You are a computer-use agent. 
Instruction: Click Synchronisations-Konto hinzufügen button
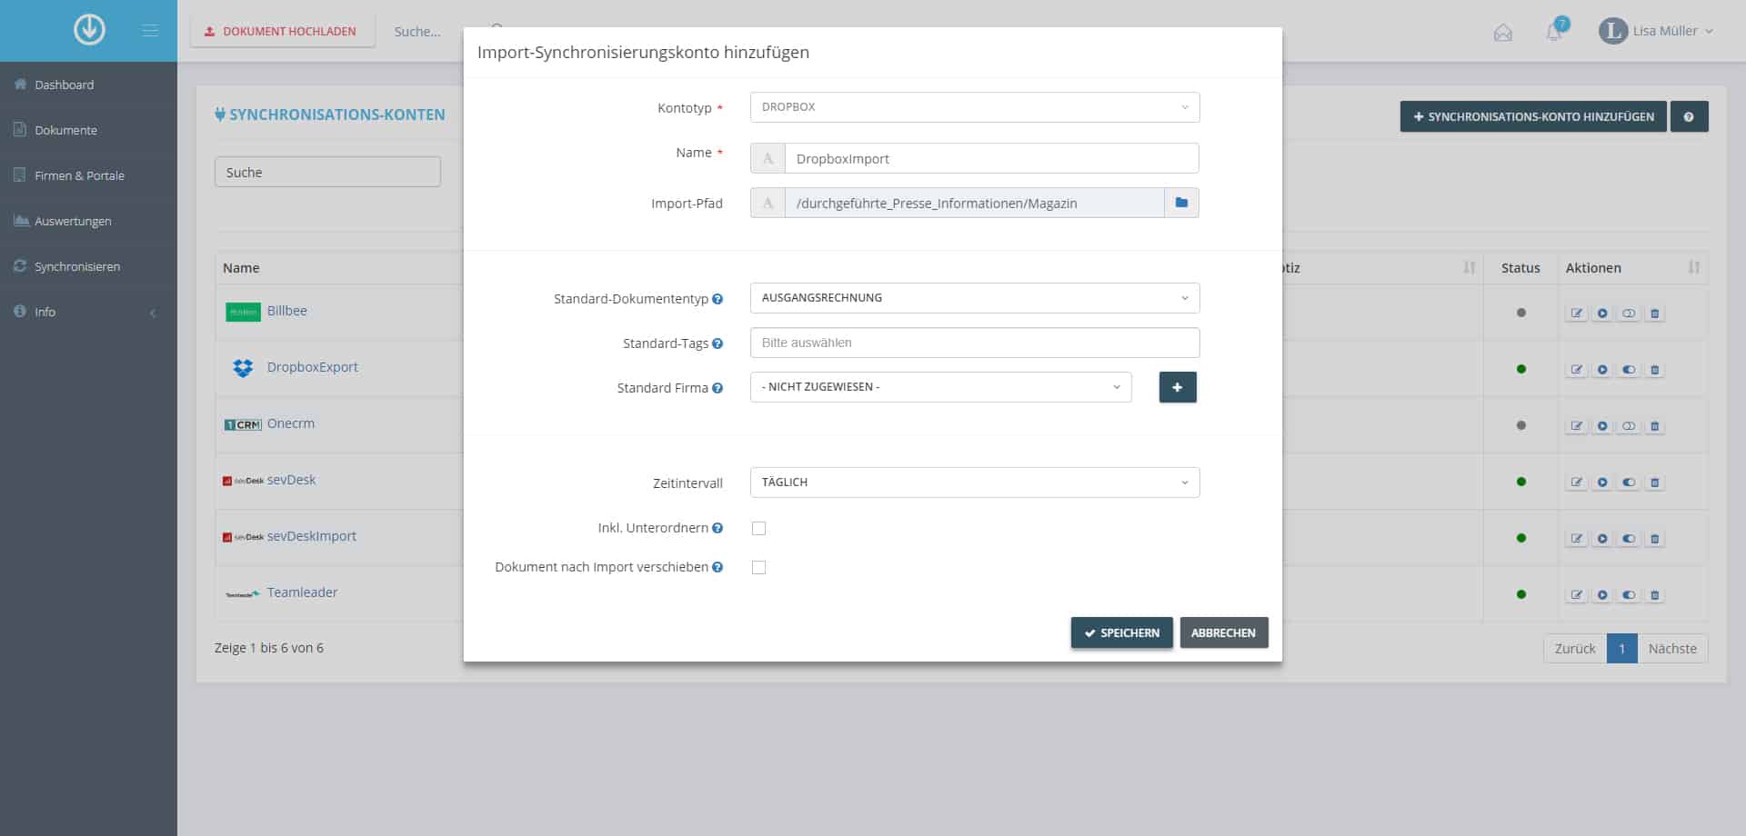click(x=1533, y=116)
